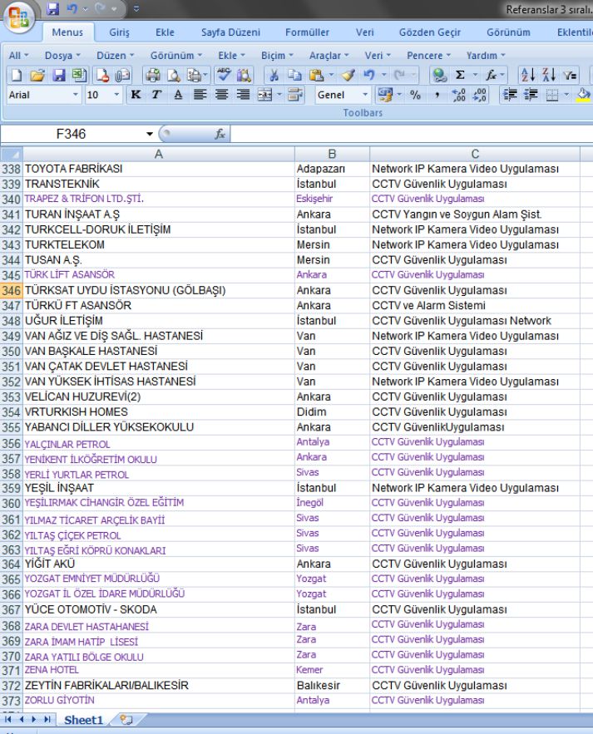This screenshot has width=593, height=734.
Task: Click the Select All corner button
Action: coord(12,154)
